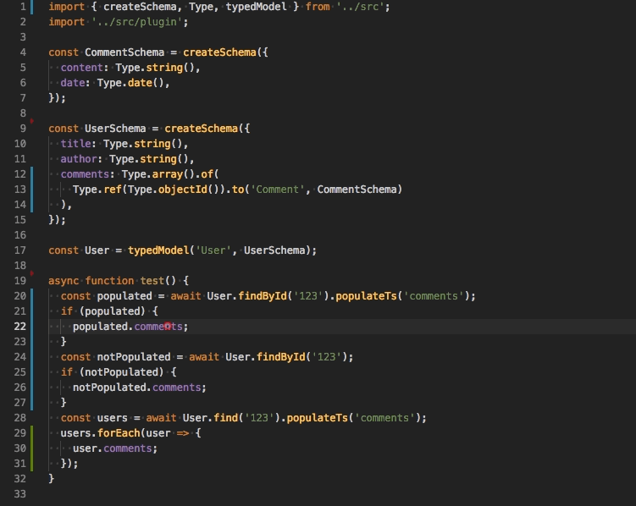Click the 'Comment' string literal on line 13

pos(278,190)
